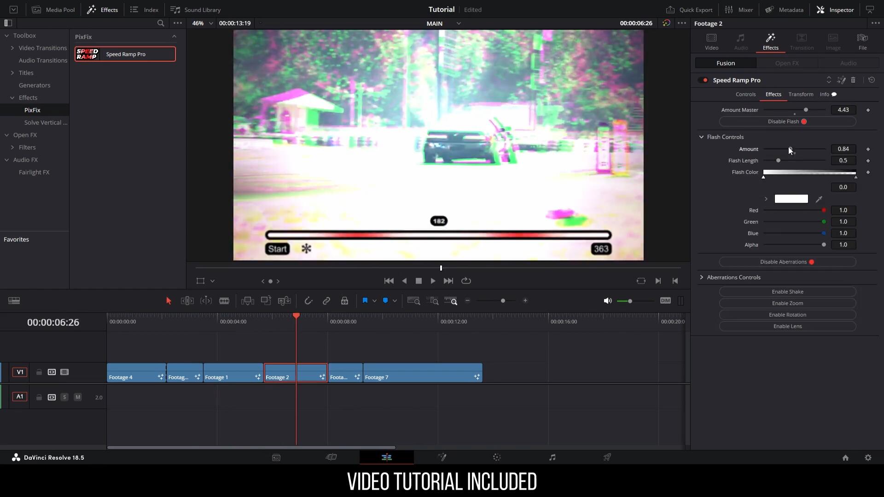Toggle the linked selection chain icon

[x=326, y=301]
